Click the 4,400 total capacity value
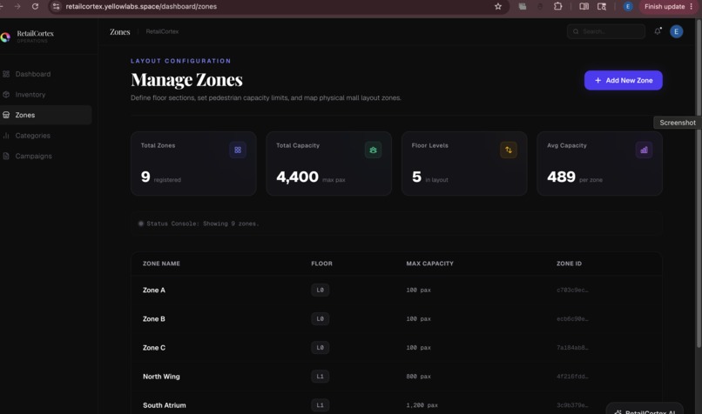This screenshot has width=702, height=414. pyautogui.click(x=297, y=177)
